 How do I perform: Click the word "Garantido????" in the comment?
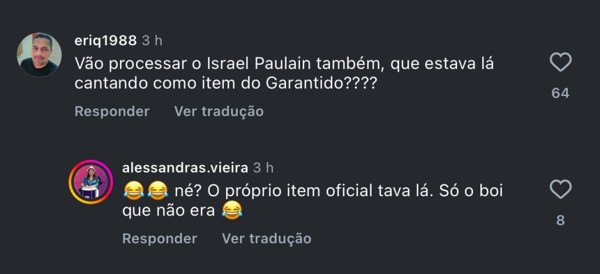(321, 84)
